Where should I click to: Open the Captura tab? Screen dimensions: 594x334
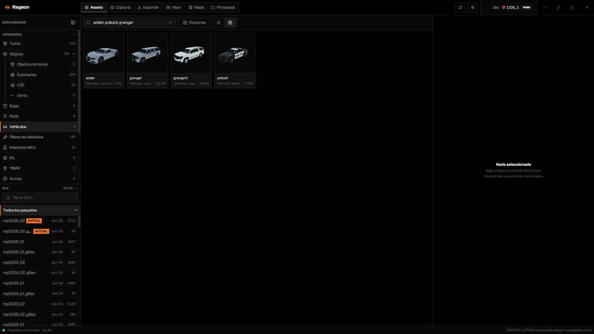pyautogui.click(x=120, y=7)
